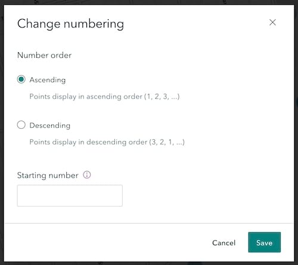Close the Change numbering dialog
The image size is (298, 265).
pyautogui.click(x=272, y=22)
